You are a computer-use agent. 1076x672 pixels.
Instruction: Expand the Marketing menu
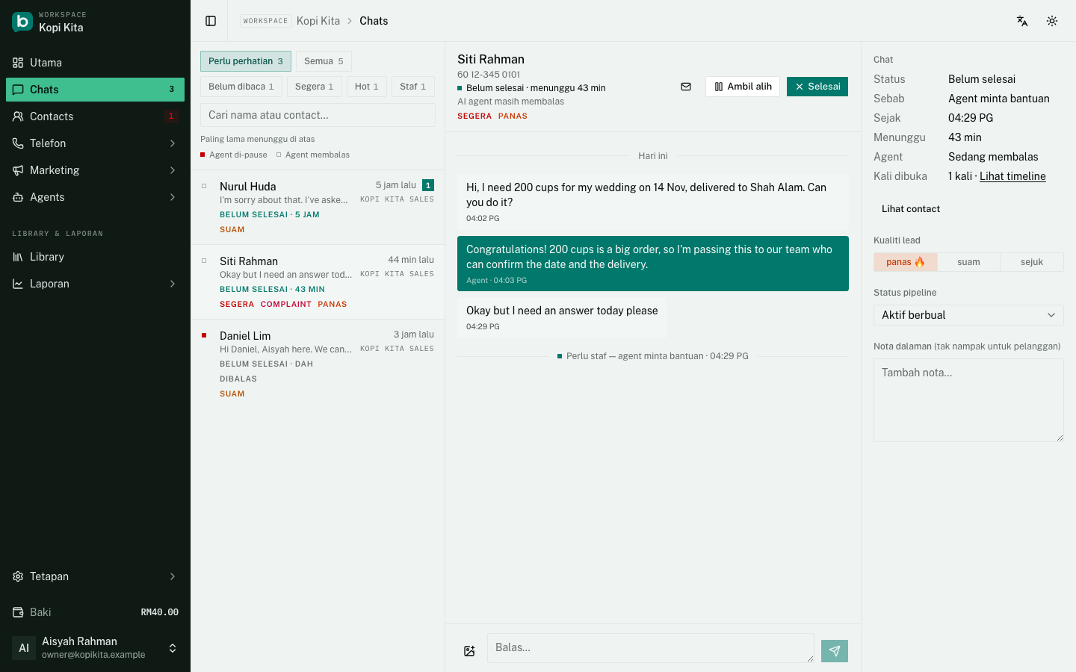(x=95, y=170)
